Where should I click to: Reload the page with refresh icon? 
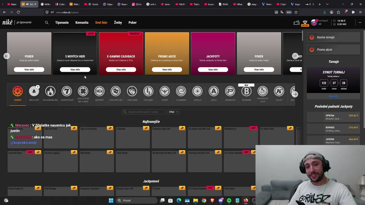(x=18, y=12)
